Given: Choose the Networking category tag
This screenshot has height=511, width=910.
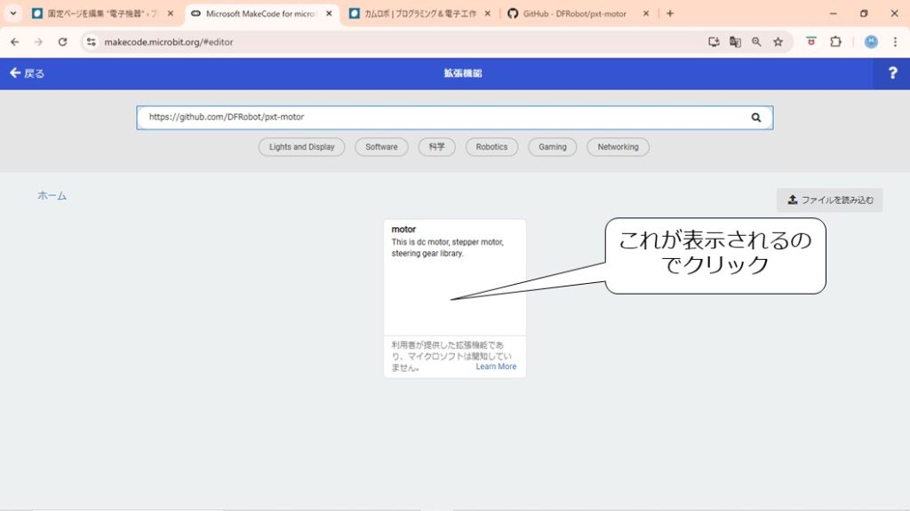Looking at the screenshot, I should tap(618, 147).
